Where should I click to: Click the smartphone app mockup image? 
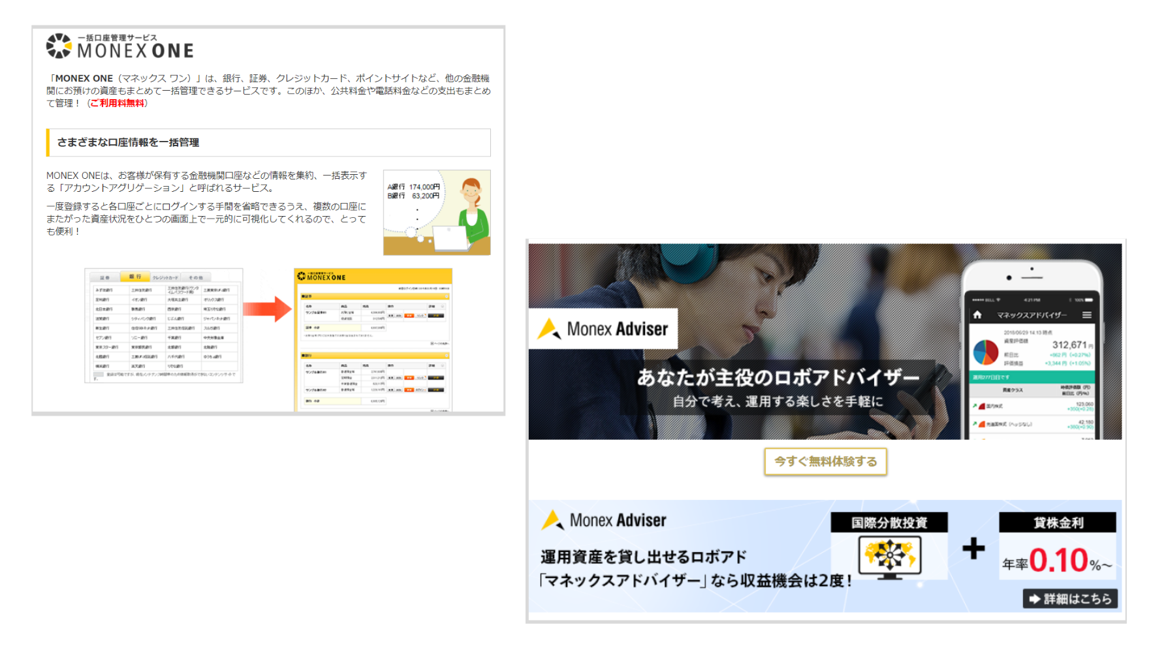pos(1031,349)
